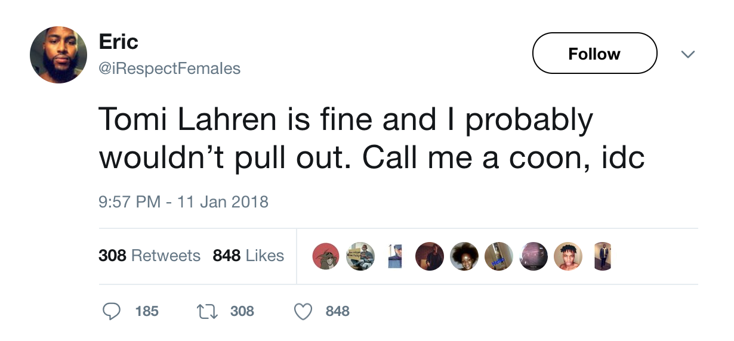Open the red cartoon cat liker avatar
The height and width of the screenshot is (341, 734).
(x=326, y=256)
